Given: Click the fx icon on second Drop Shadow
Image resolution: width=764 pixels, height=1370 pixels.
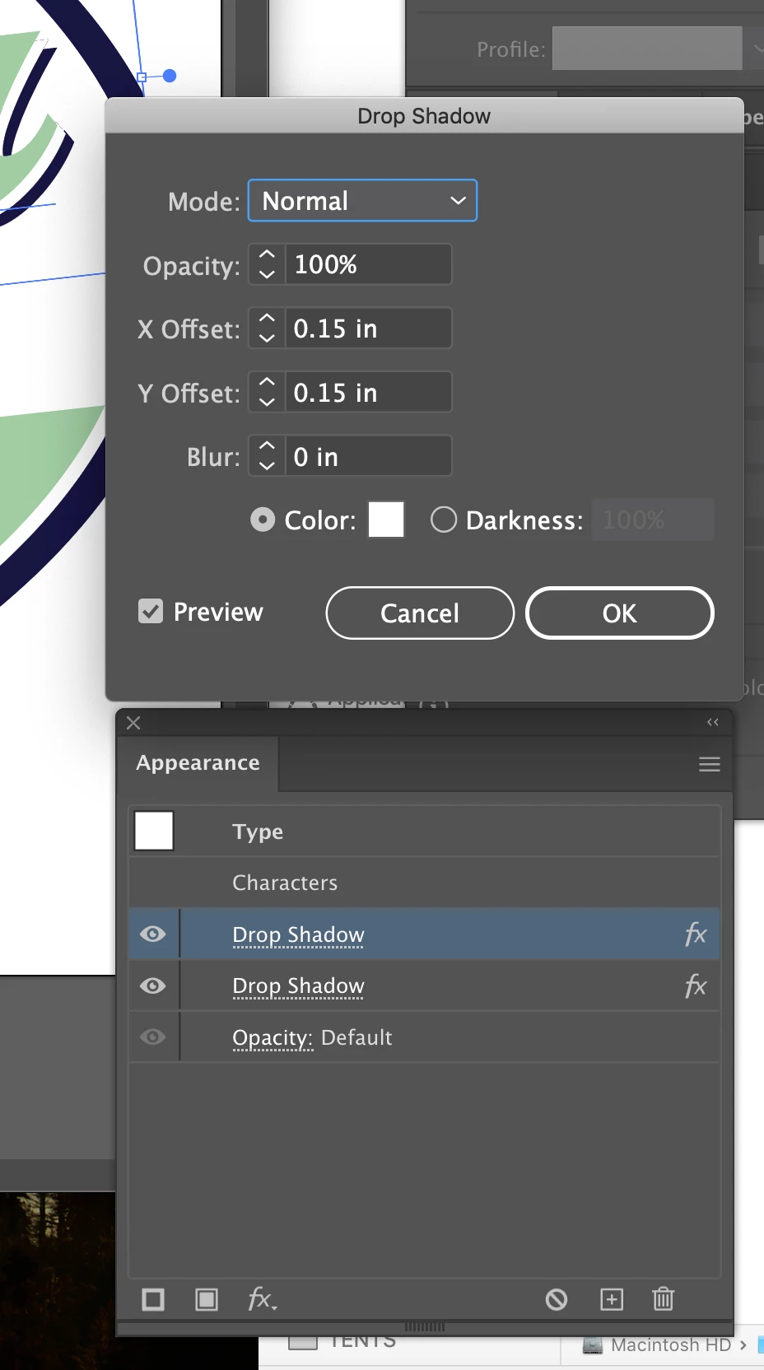Looking at the screenshot, I should pos(696,986).
